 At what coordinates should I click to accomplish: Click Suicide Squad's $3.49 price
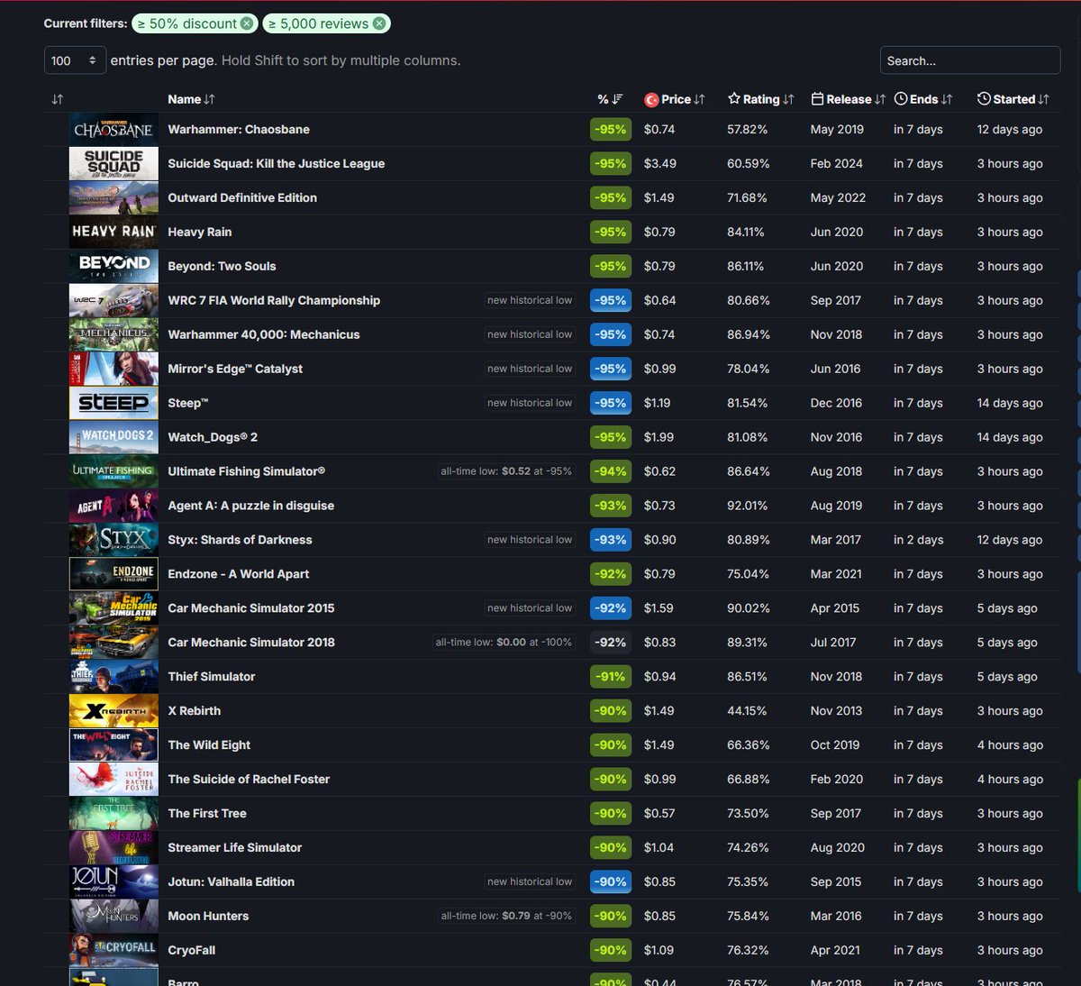(x=660, y=164)
